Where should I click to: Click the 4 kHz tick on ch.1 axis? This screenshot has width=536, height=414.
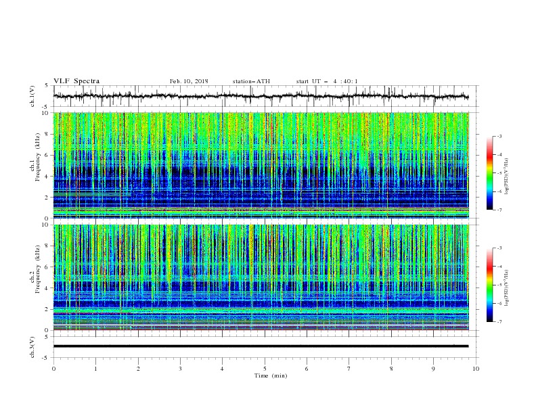coord(47,177)
